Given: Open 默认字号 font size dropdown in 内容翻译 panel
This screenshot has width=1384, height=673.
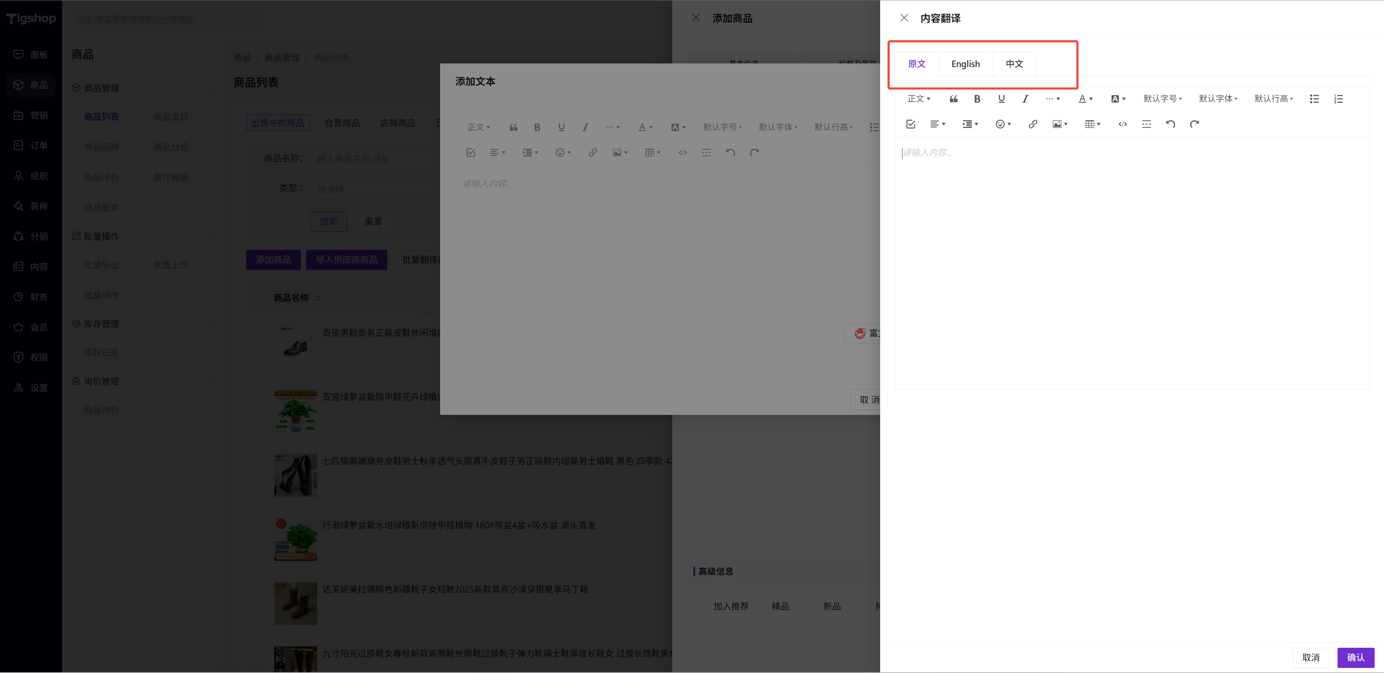Looking at the screenshot, I should click(1163, 99).
